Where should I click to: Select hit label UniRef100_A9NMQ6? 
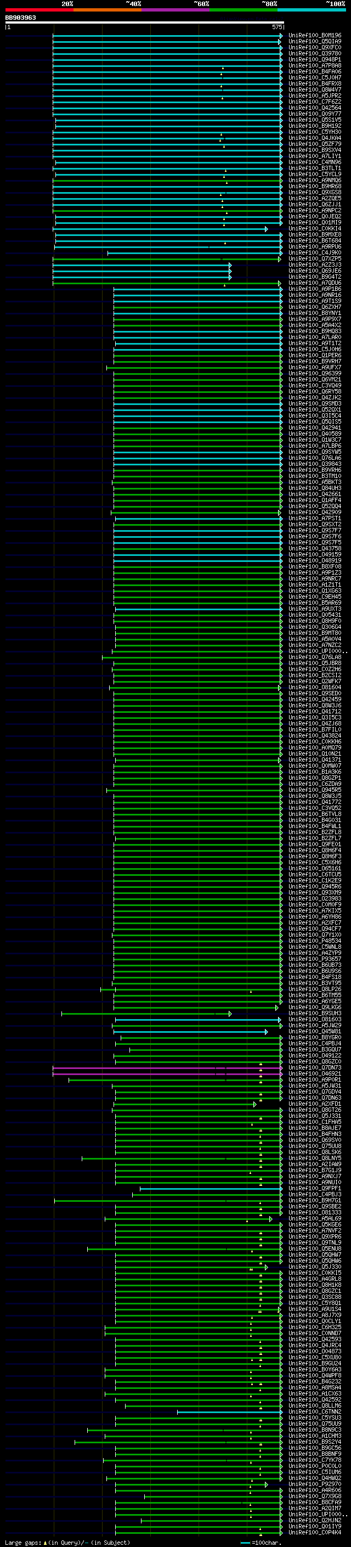(x=315, y=180)
